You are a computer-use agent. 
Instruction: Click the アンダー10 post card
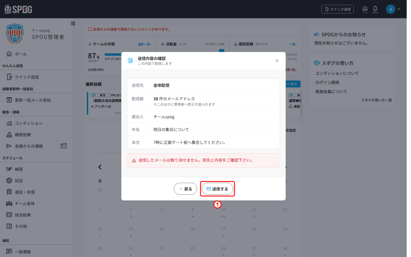click(x=104, y=103)
